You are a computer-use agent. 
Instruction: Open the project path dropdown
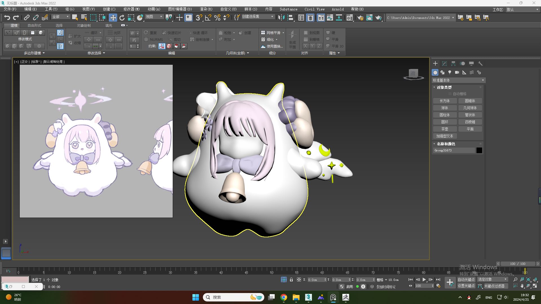point(420,18)
